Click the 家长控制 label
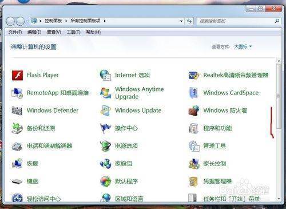Image resolution: width=286 pixels, height=209 pixels. pyautogui.click(x=214, y=164)
